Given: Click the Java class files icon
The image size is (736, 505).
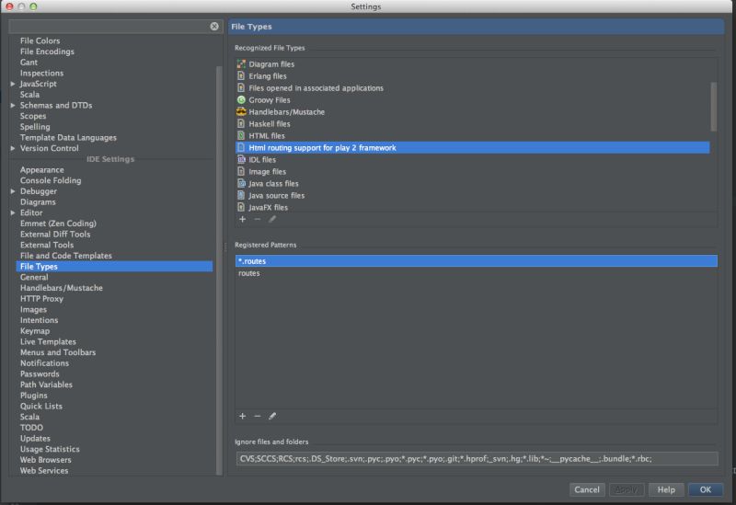Looking at the screenshot, I should 241,183.
